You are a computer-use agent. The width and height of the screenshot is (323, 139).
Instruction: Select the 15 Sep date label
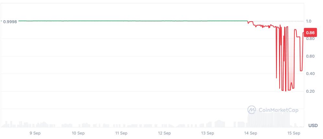294,133
